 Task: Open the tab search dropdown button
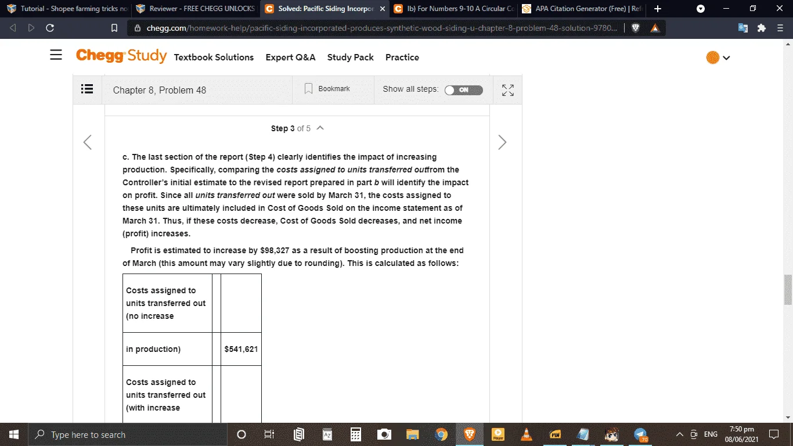point(701,9)
